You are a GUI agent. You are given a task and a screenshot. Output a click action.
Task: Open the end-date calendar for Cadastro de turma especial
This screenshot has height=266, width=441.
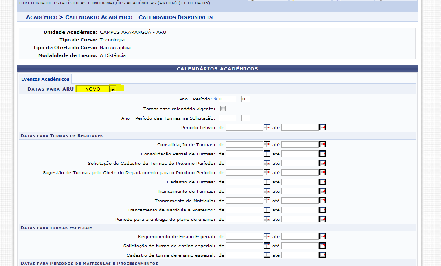click(322, 255)
